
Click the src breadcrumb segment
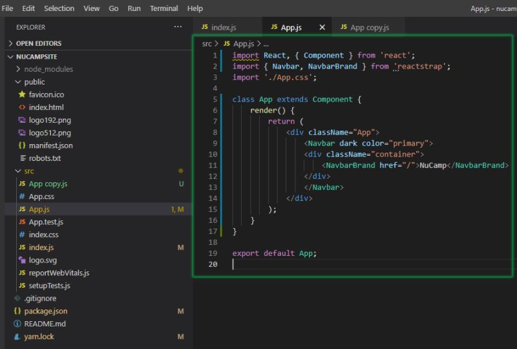pos(207,43)
